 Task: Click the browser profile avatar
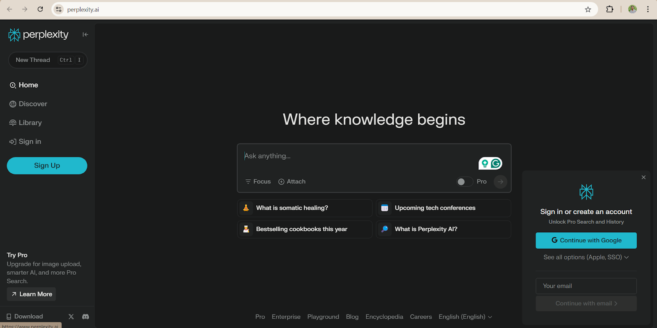pos(632,9)
